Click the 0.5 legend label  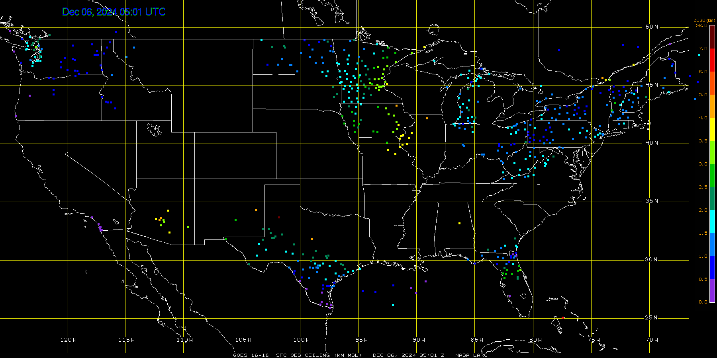(x=703, y=279)
